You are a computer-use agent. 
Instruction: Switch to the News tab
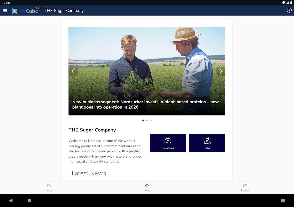(49, 188)
